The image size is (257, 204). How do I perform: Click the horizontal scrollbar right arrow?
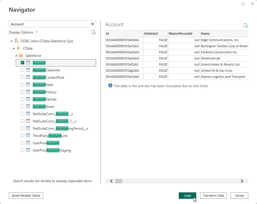[x=242, y=181]
